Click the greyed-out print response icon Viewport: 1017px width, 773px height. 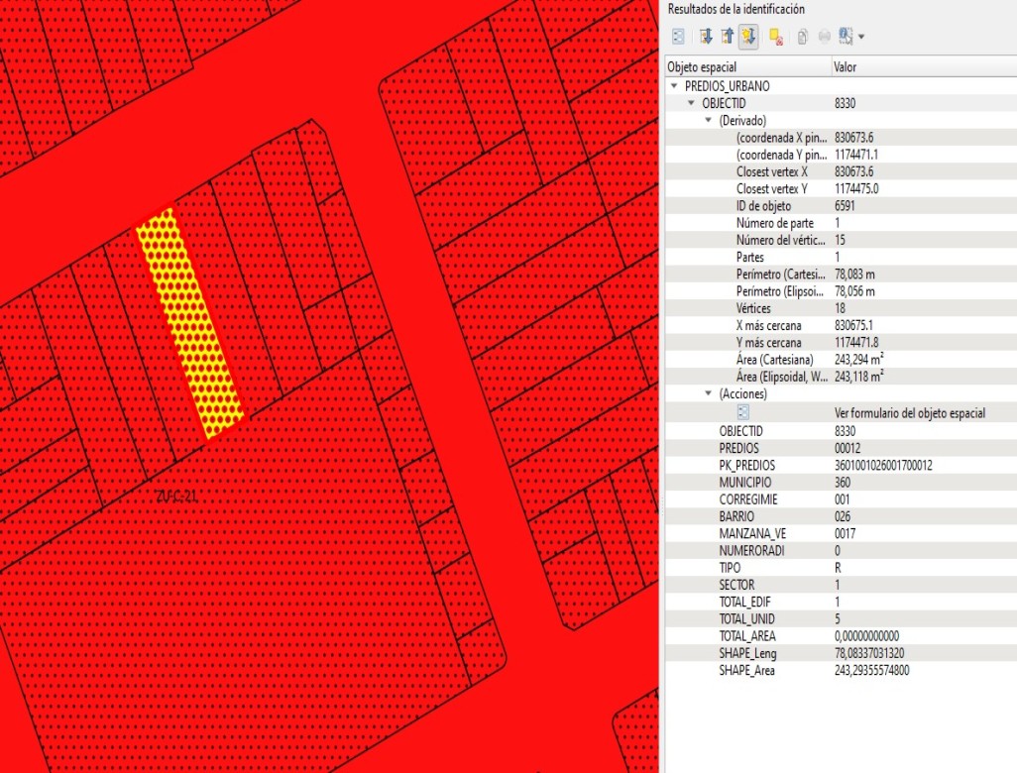point(824,38)
